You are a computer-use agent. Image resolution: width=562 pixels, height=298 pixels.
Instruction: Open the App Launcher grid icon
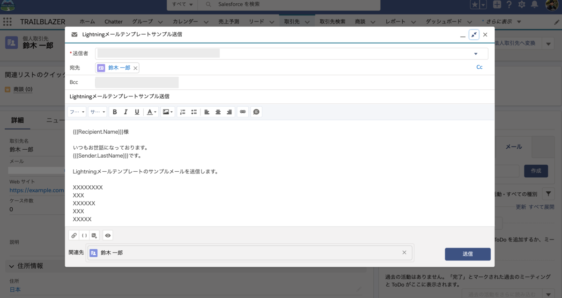[7, 22]
